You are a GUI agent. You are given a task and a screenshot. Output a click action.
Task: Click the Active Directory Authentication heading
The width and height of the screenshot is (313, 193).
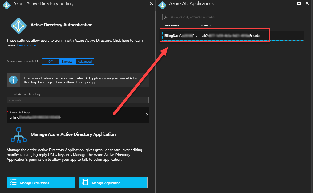click(62, 25)
